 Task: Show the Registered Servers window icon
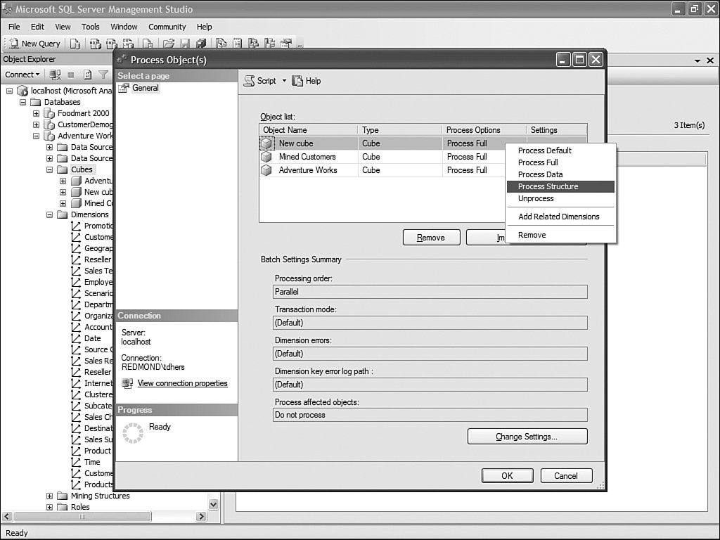pyautogui.click(x=221, y=44)
